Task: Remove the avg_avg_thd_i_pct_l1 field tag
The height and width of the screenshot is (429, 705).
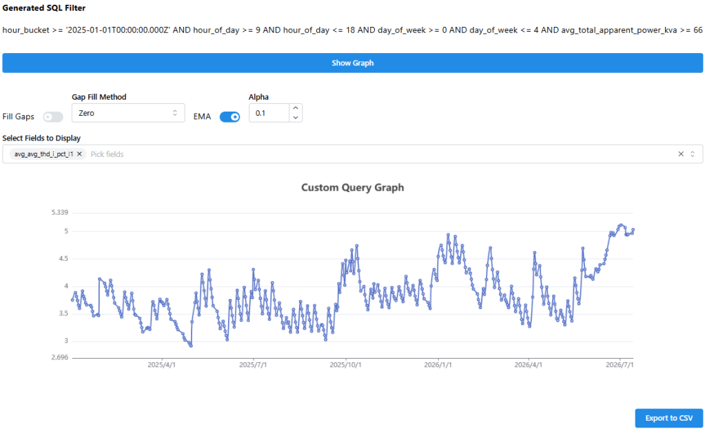Action: [x=79, y=154]
